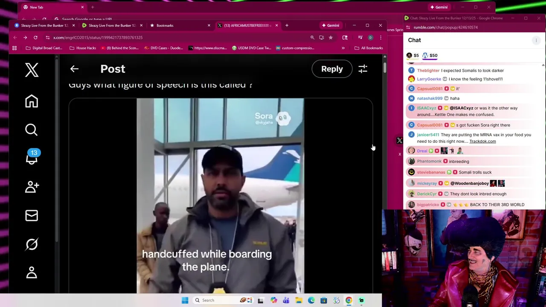Open chat options three-dot menu
Viewport: 546px width, 307px height.
536,41
